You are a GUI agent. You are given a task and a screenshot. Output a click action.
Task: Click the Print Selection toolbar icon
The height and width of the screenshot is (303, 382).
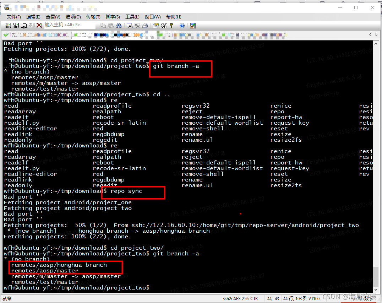[x=137, y=25]
